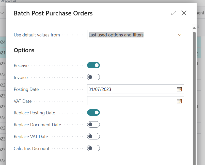Click the Use default values from label
Viewport: 205px width, 165px height.
37,35
